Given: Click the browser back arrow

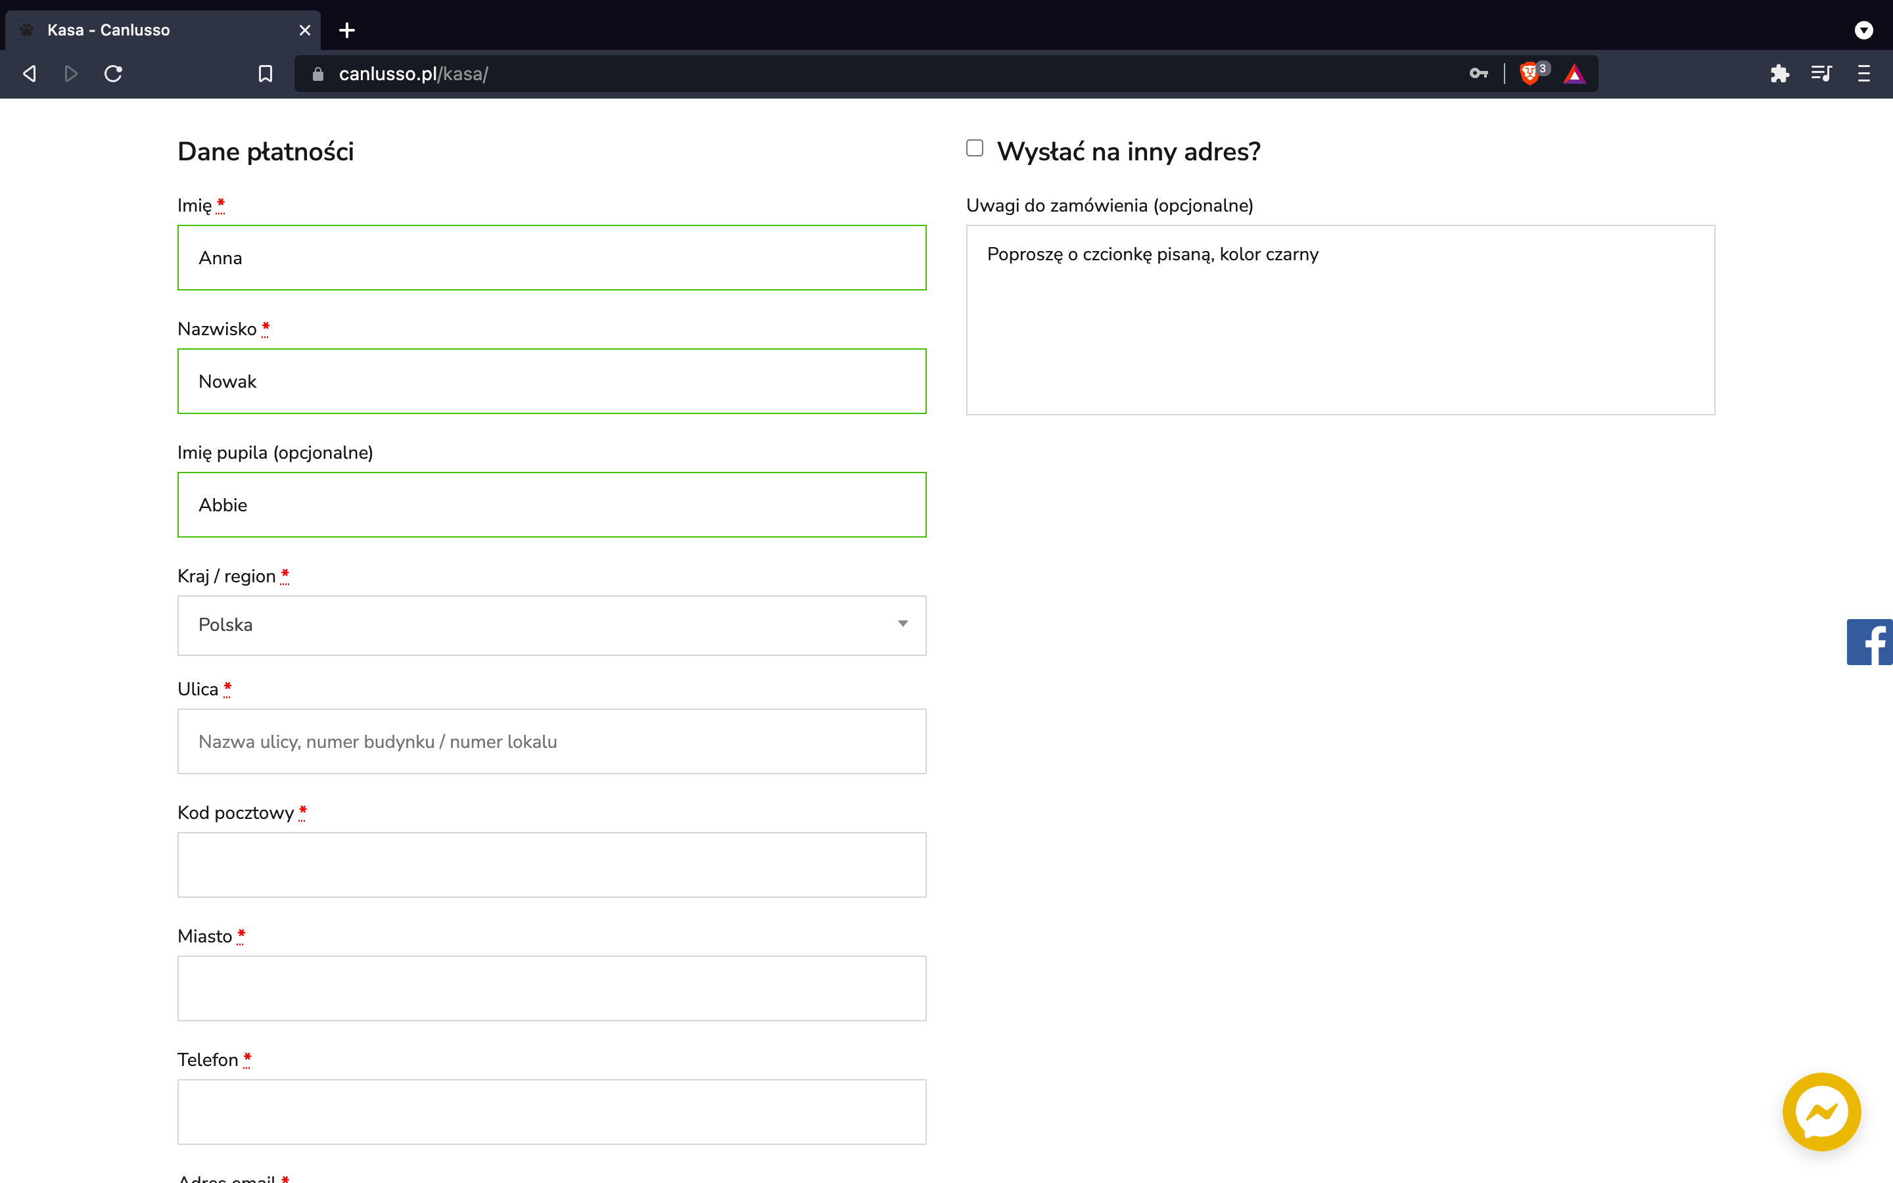Looking at the screenshot, I should point(30,74).
